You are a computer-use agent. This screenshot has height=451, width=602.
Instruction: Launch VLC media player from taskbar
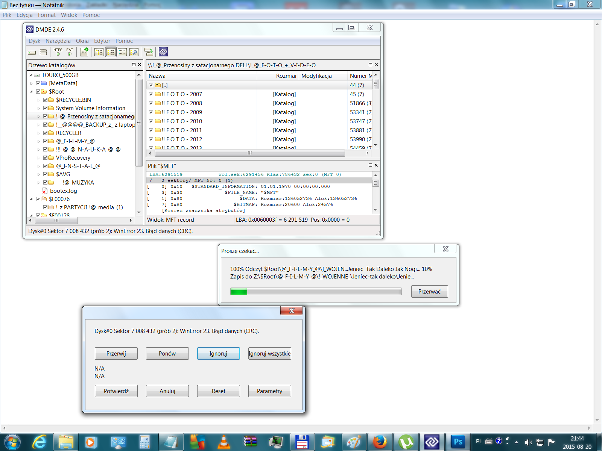click(x=223, y=442)
